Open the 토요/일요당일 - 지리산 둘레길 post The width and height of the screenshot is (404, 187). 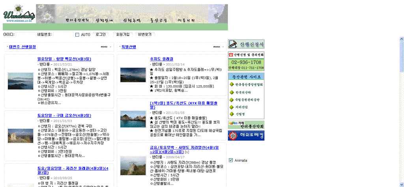73,170
